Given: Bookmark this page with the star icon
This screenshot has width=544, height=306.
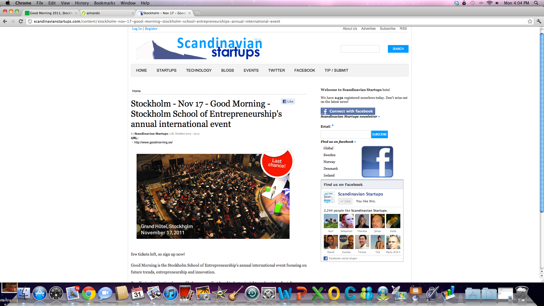Looking at the screenshot, I should (530, 21).
